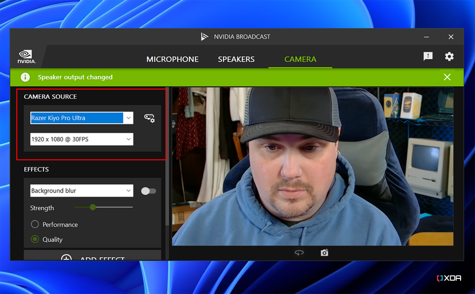Image resolution: width=475 pixels, height=294 pixels.
Task: Toggle the Background blur effect switch
Action: (149, 191)
